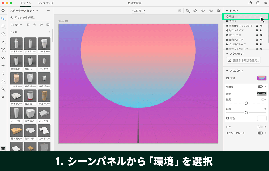Collapse the アクション panel
The width and height of the screenshot is (269, 171).
pos(227,54)
